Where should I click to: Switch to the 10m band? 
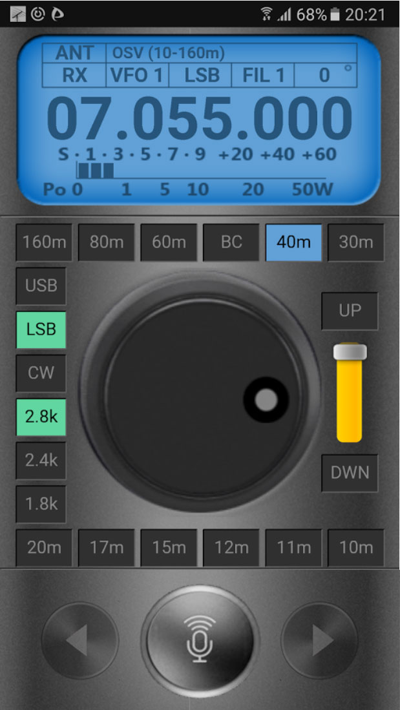pyautogui.click(x=356, y=548)
